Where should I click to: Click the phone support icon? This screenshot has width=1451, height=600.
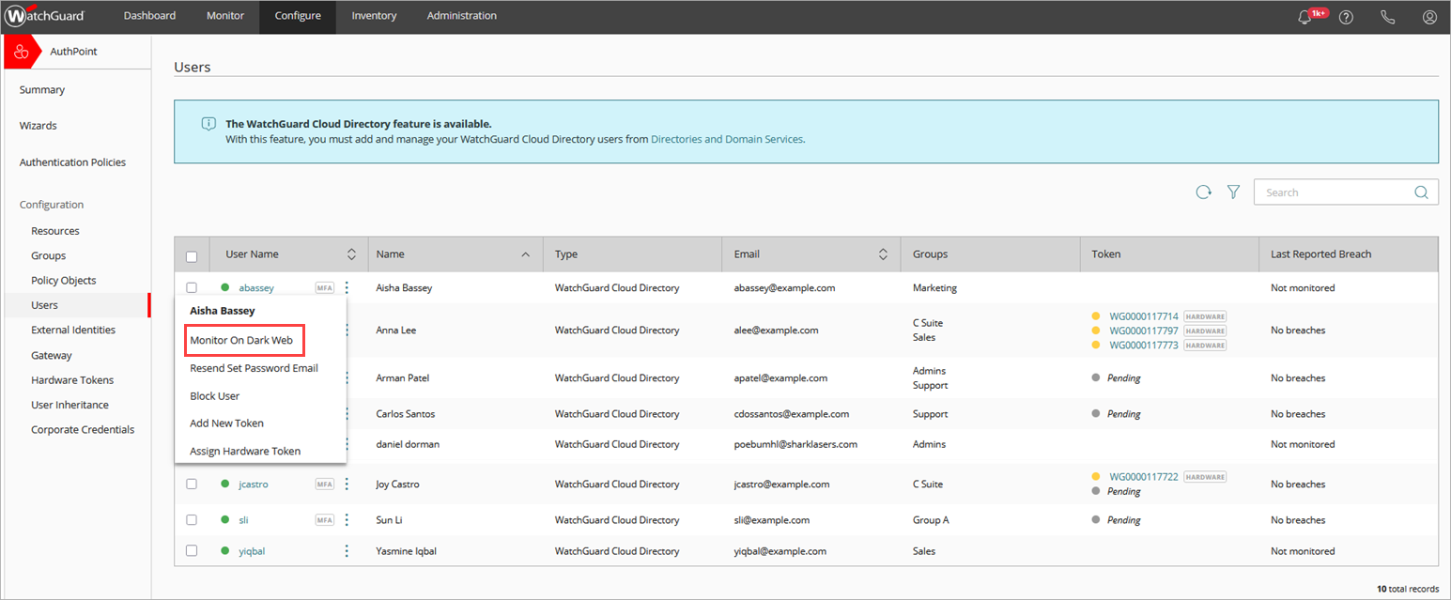1388,17
